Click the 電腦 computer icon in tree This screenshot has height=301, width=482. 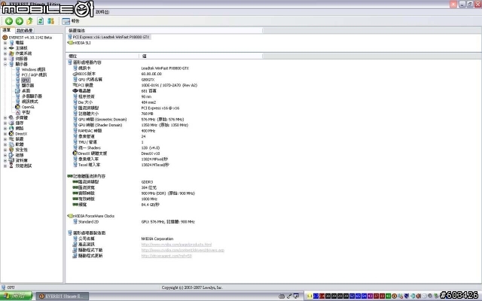pos(11,43)
